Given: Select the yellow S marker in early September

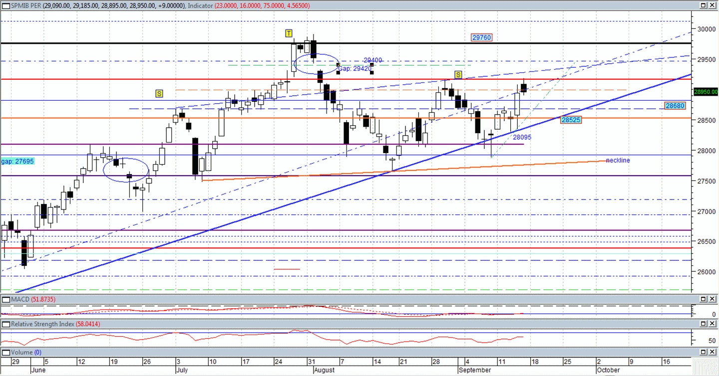Looking at the screenshot, I should [458, 75].
